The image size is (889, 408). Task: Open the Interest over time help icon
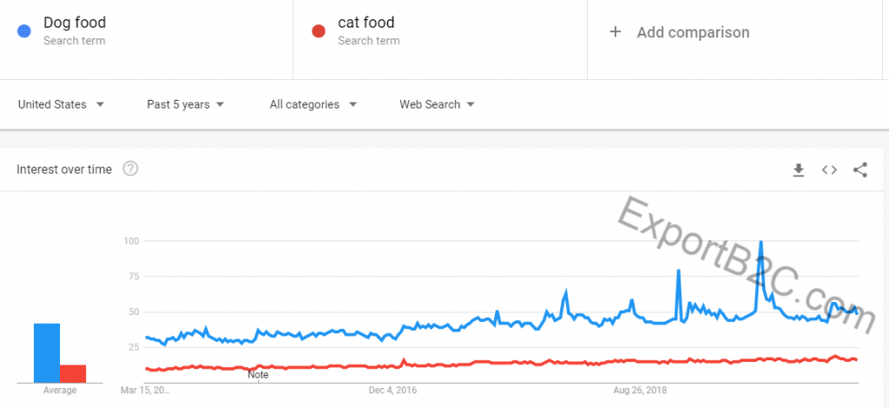(x=130, y=169)
